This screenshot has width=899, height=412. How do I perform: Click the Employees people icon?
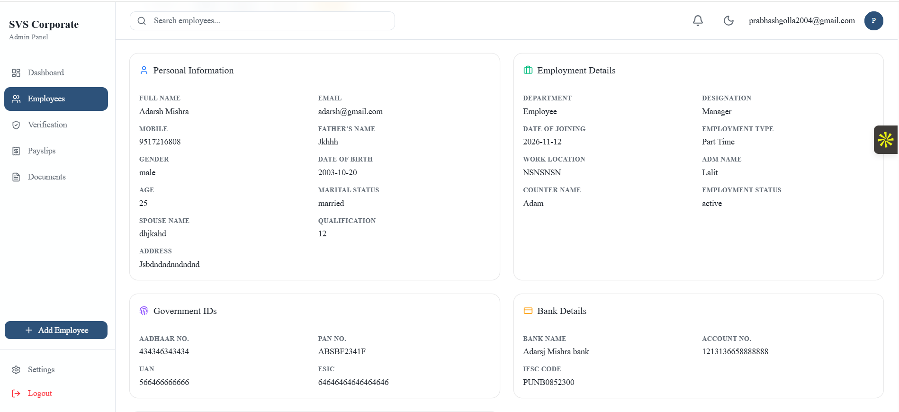coord(16,99)
